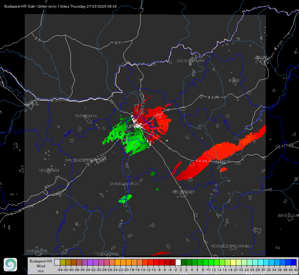299x275 pixels.
Task: Click the SALGÓTARJÁN city label
Action: tap(190, 61)
